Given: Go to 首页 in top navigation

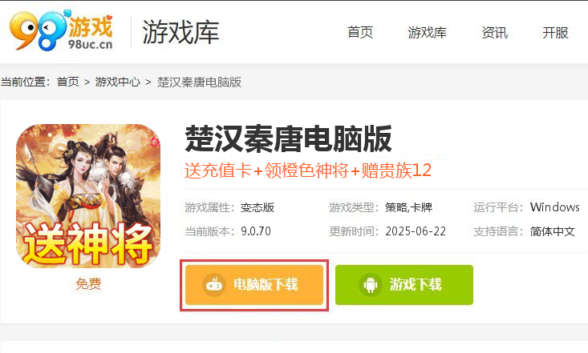Looking at the screenshot, I should coord(360,33).
